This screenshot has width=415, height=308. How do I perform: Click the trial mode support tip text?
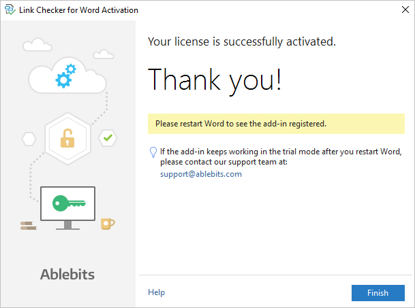(x=281, y=156)
